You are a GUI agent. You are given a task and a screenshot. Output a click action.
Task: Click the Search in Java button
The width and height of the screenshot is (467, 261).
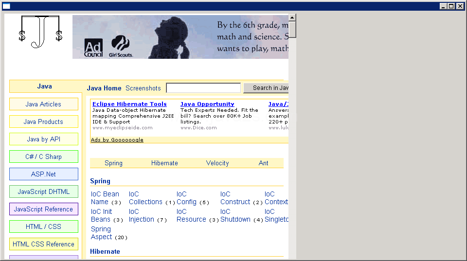tap(266, 88)
